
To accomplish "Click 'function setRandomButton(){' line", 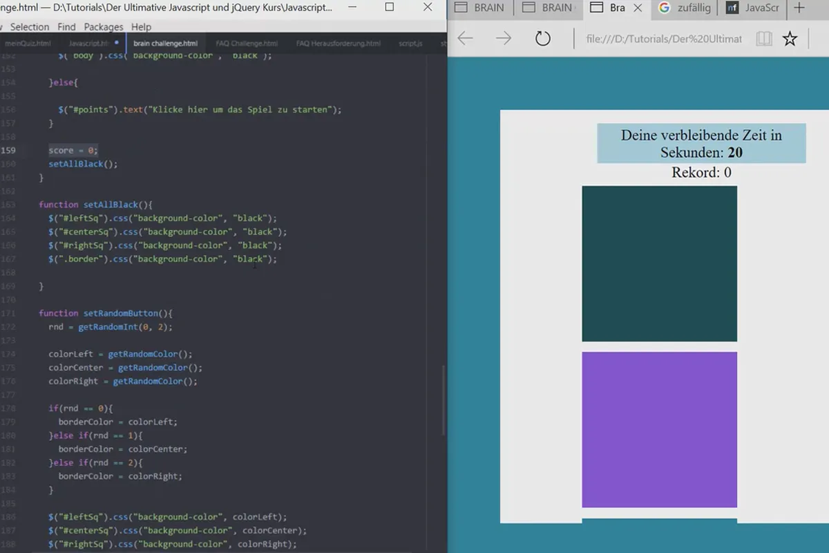I will click(x=105, y=313).
